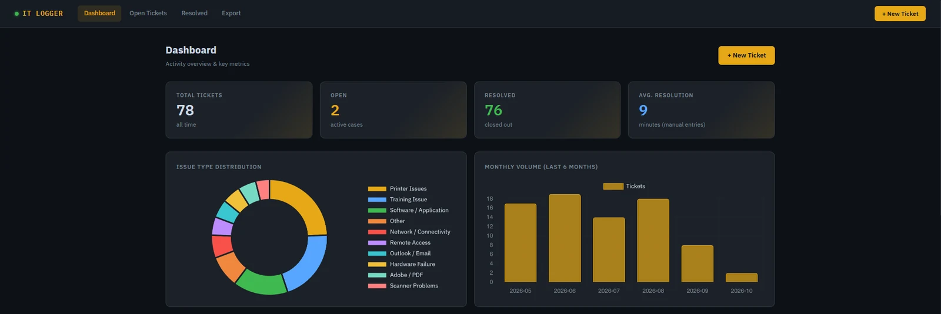Click the green status dot beside IT LOGGER

click(16, 13)
